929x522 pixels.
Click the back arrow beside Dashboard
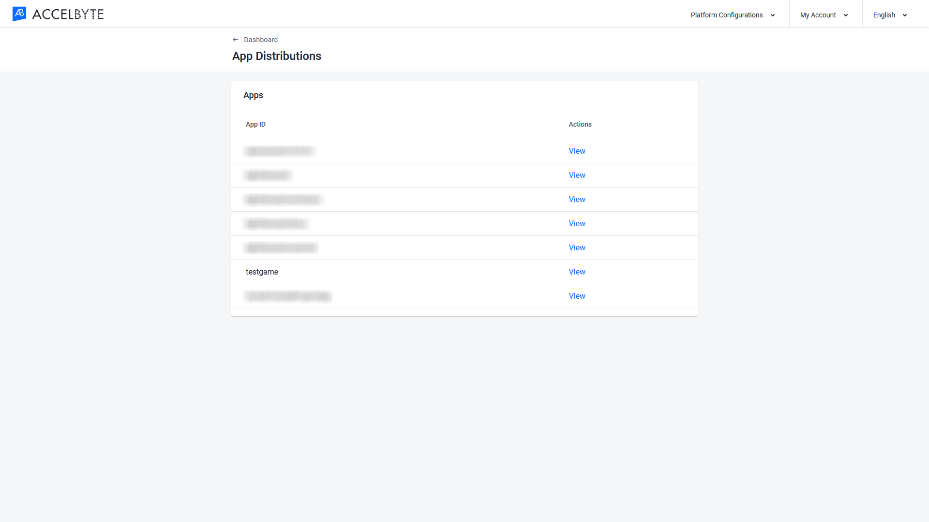tap(236, 40)
